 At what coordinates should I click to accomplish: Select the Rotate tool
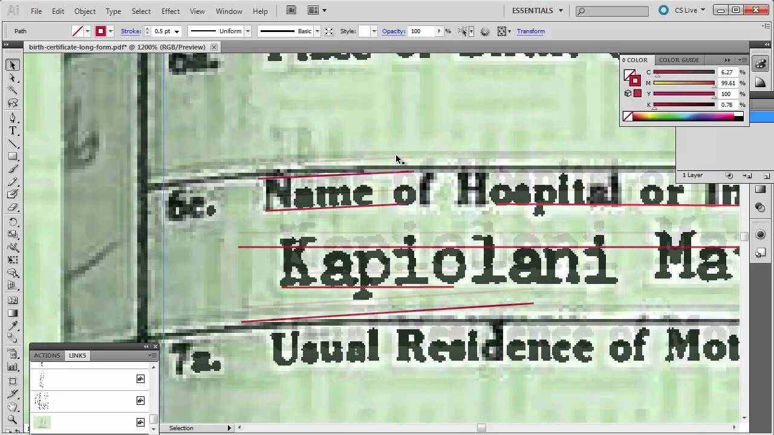13,222
